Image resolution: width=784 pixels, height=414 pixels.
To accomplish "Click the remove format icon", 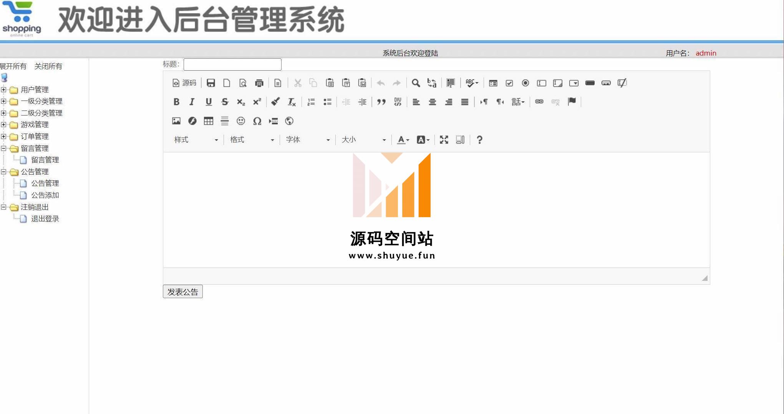I will pyautogui.click(x=292, y=102).
